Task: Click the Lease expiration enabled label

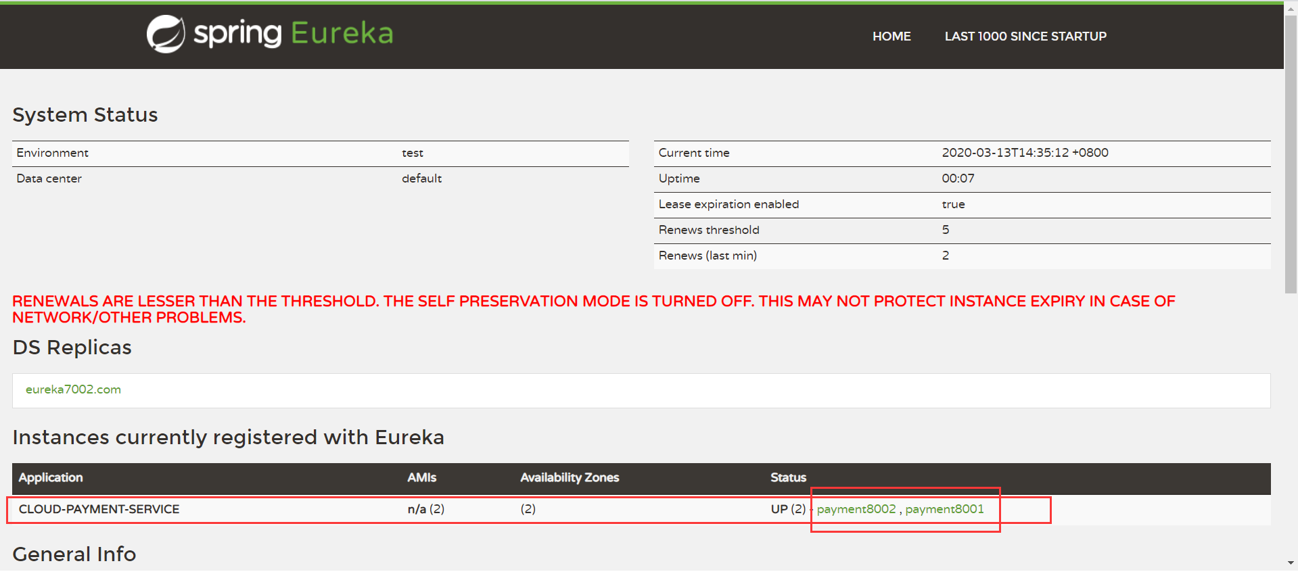Action: tap(728, 204)
